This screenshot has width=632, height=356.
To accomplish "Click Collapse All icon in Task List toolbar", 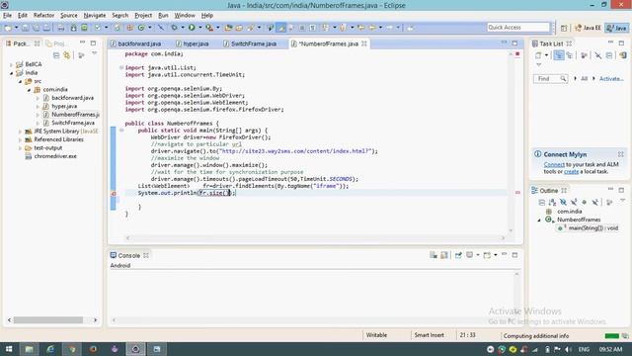I will point(609,55).
